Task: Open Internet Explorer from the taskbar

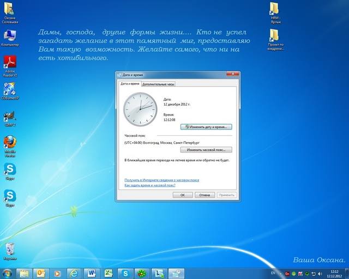Action: 74,274
